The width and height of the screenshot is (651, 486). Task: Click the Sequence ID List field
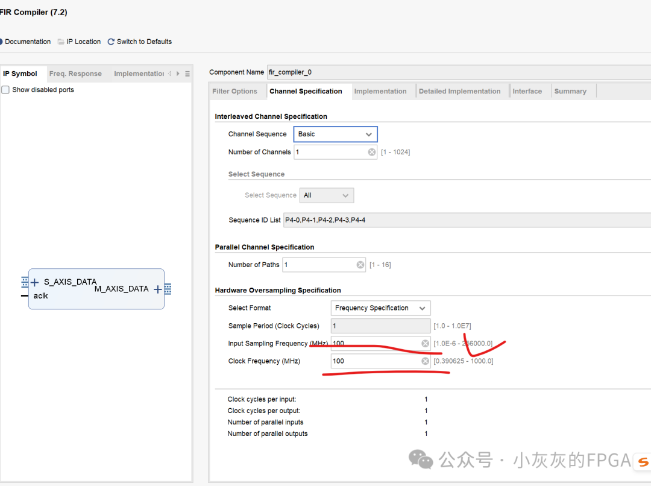tap(467, 220)
